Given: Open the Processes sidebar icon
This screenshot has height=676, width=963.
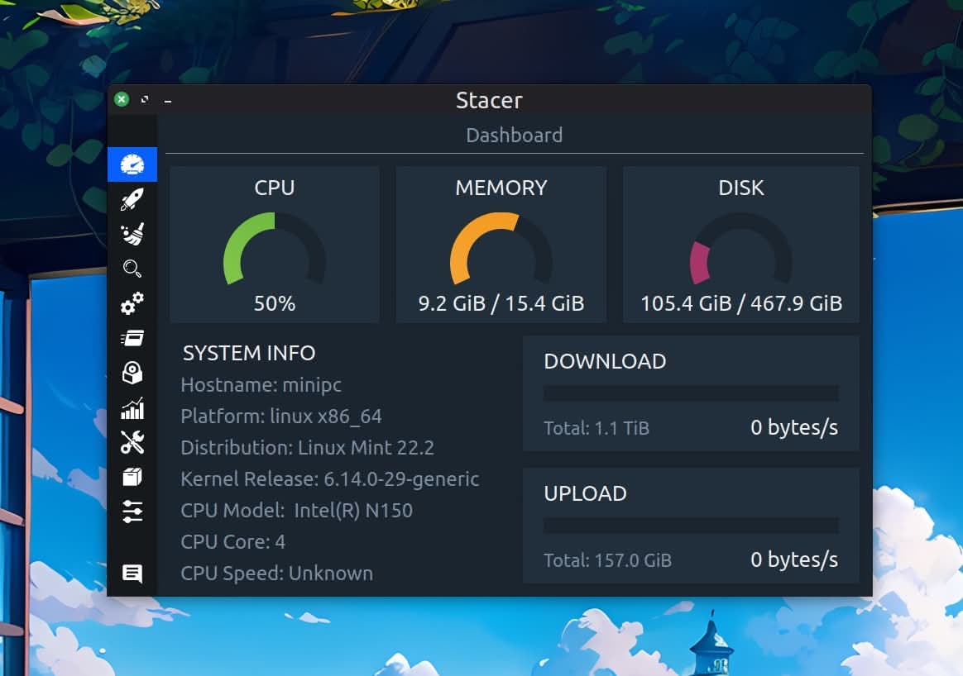Looking at the screenshot, I should coord(132,338).
